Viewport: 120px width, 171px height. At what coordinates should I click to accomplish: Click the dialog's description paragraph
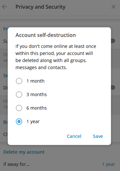pos(56,57)
